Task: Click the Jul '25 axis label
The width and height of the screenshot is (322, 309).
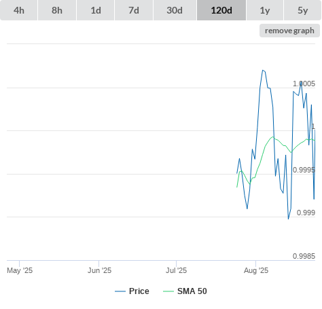Action: pyautogui.click(x=176, y=270)
